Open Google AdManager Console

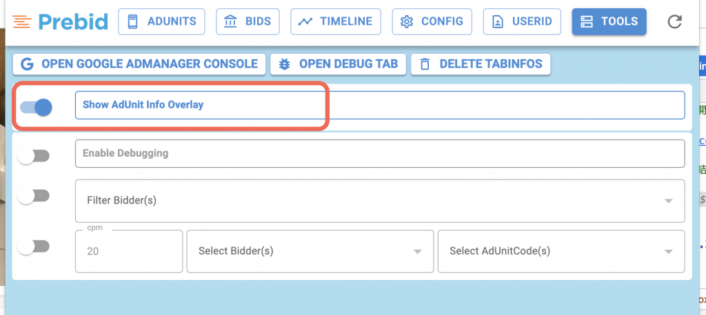pyautogui.click(x=139, y=64)
